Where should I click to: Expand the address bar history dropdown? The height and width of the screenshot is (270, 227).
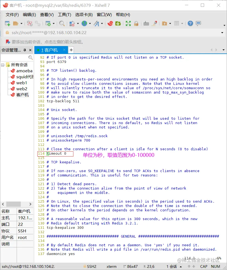222,33
